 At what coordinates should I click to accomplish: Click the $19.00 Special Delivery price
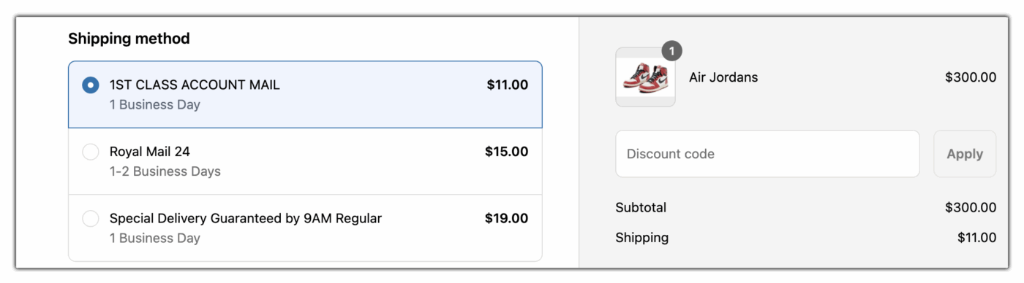pyautogui.click(x=506, y=218)
